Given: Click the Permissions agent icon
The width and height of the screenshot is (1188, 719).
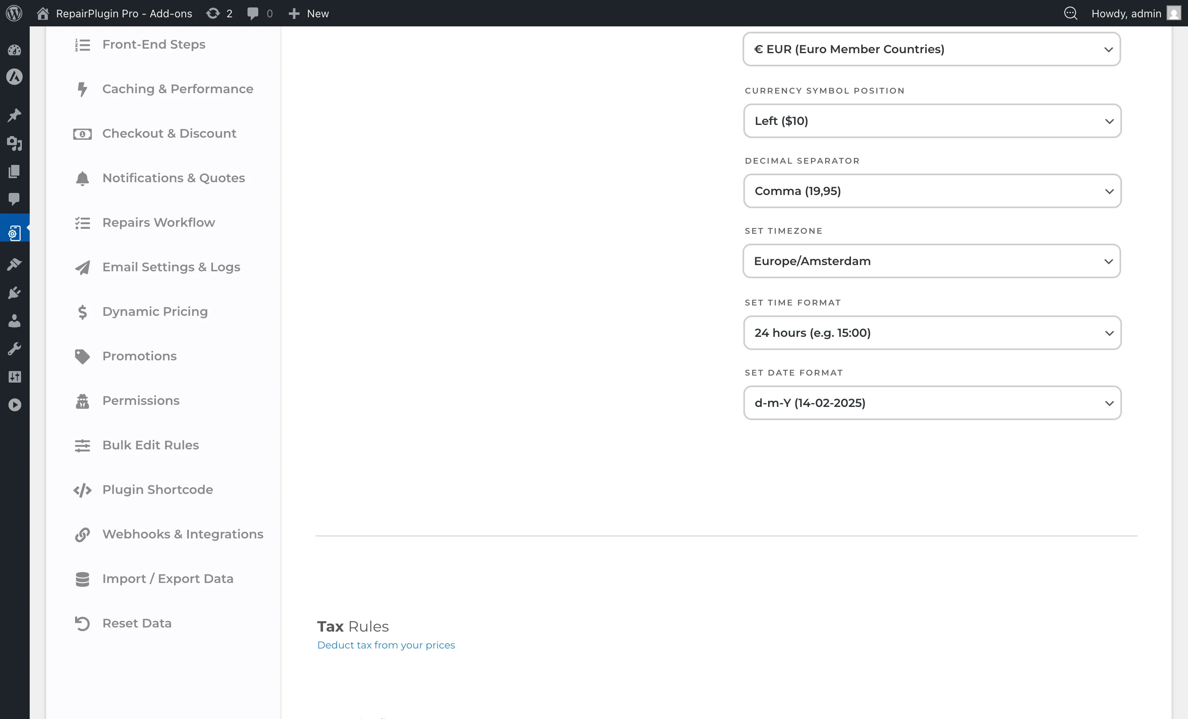Looking at the screenshot, I should 82,401.
